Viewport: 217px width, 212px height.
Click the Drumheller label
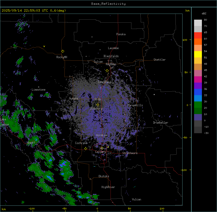click(161, 123)
